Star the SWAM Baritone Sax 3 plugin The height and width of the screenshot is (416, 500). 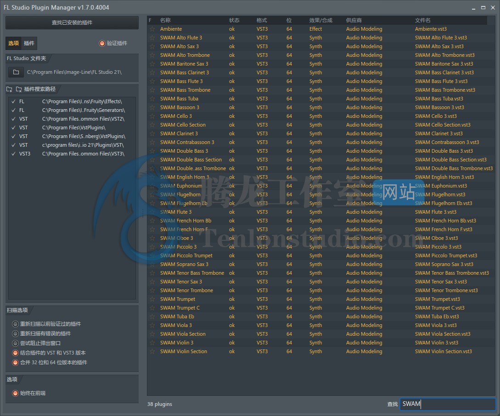pos(152,64)
